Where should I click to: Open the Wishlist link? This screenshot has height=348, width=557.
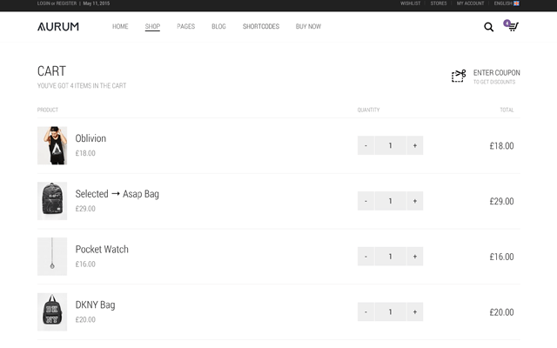click(x=411, y=3)
